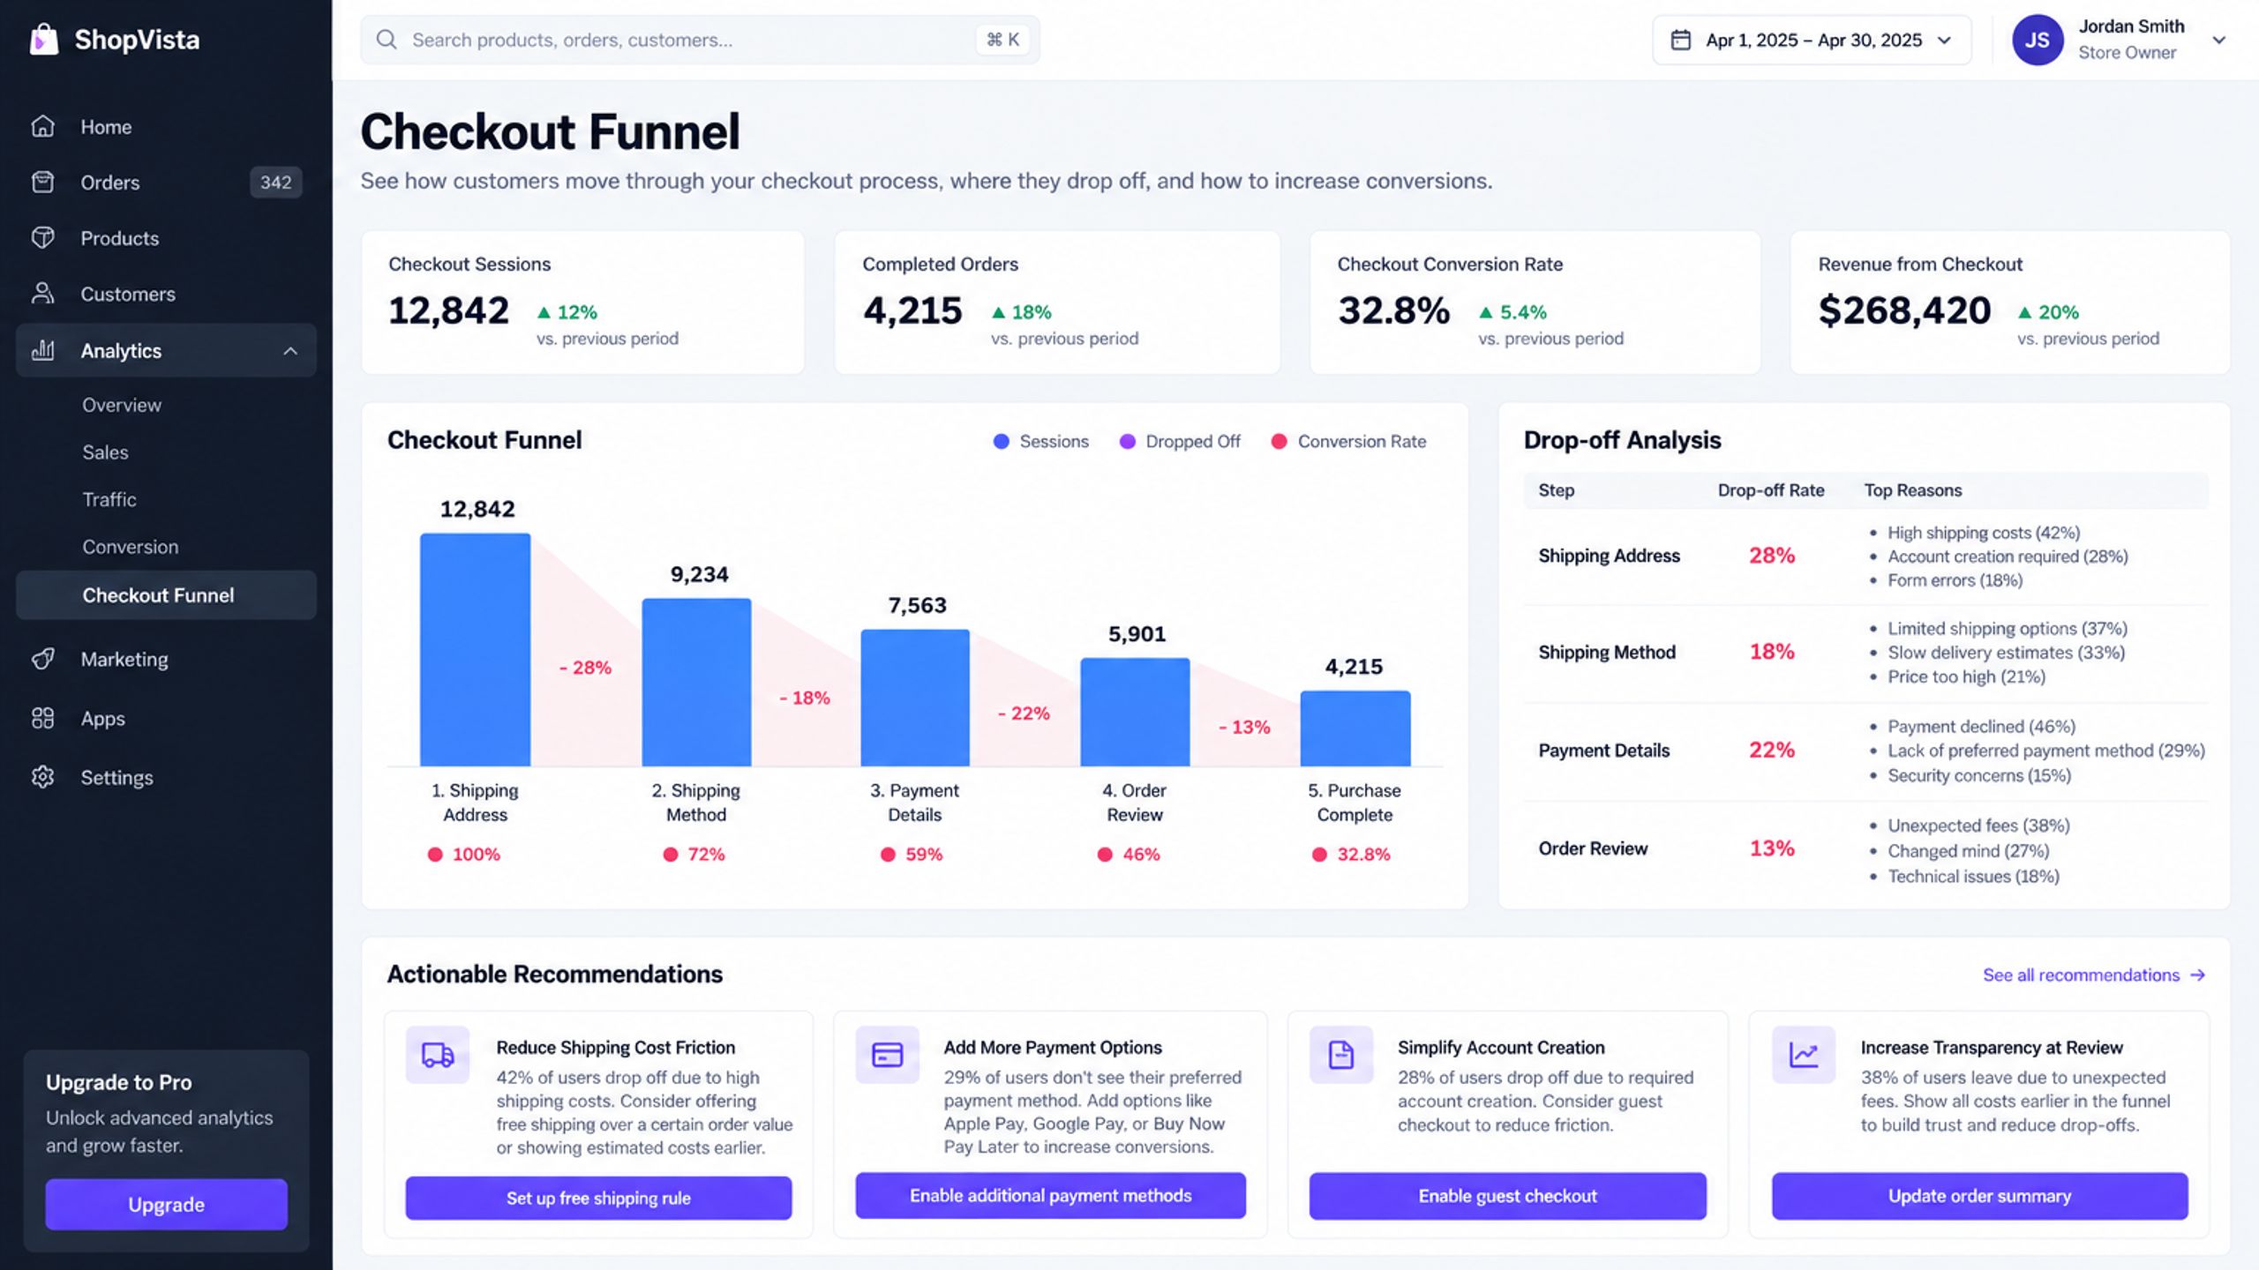Click the search magnifier icon
Screen dimensions: 2259x1270
click(387, 40)
